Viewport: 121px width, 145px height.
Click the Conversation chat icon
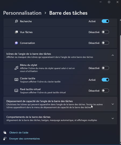click(x=16, y=43)
